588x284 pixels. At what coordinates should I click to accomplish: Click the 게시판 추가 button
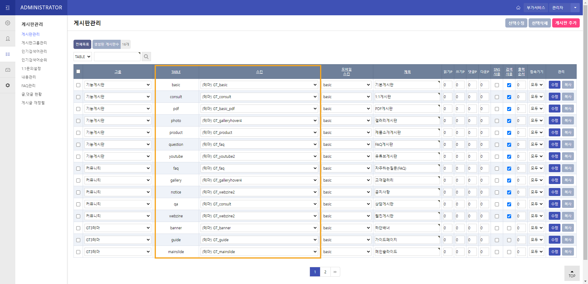[566, 23]
